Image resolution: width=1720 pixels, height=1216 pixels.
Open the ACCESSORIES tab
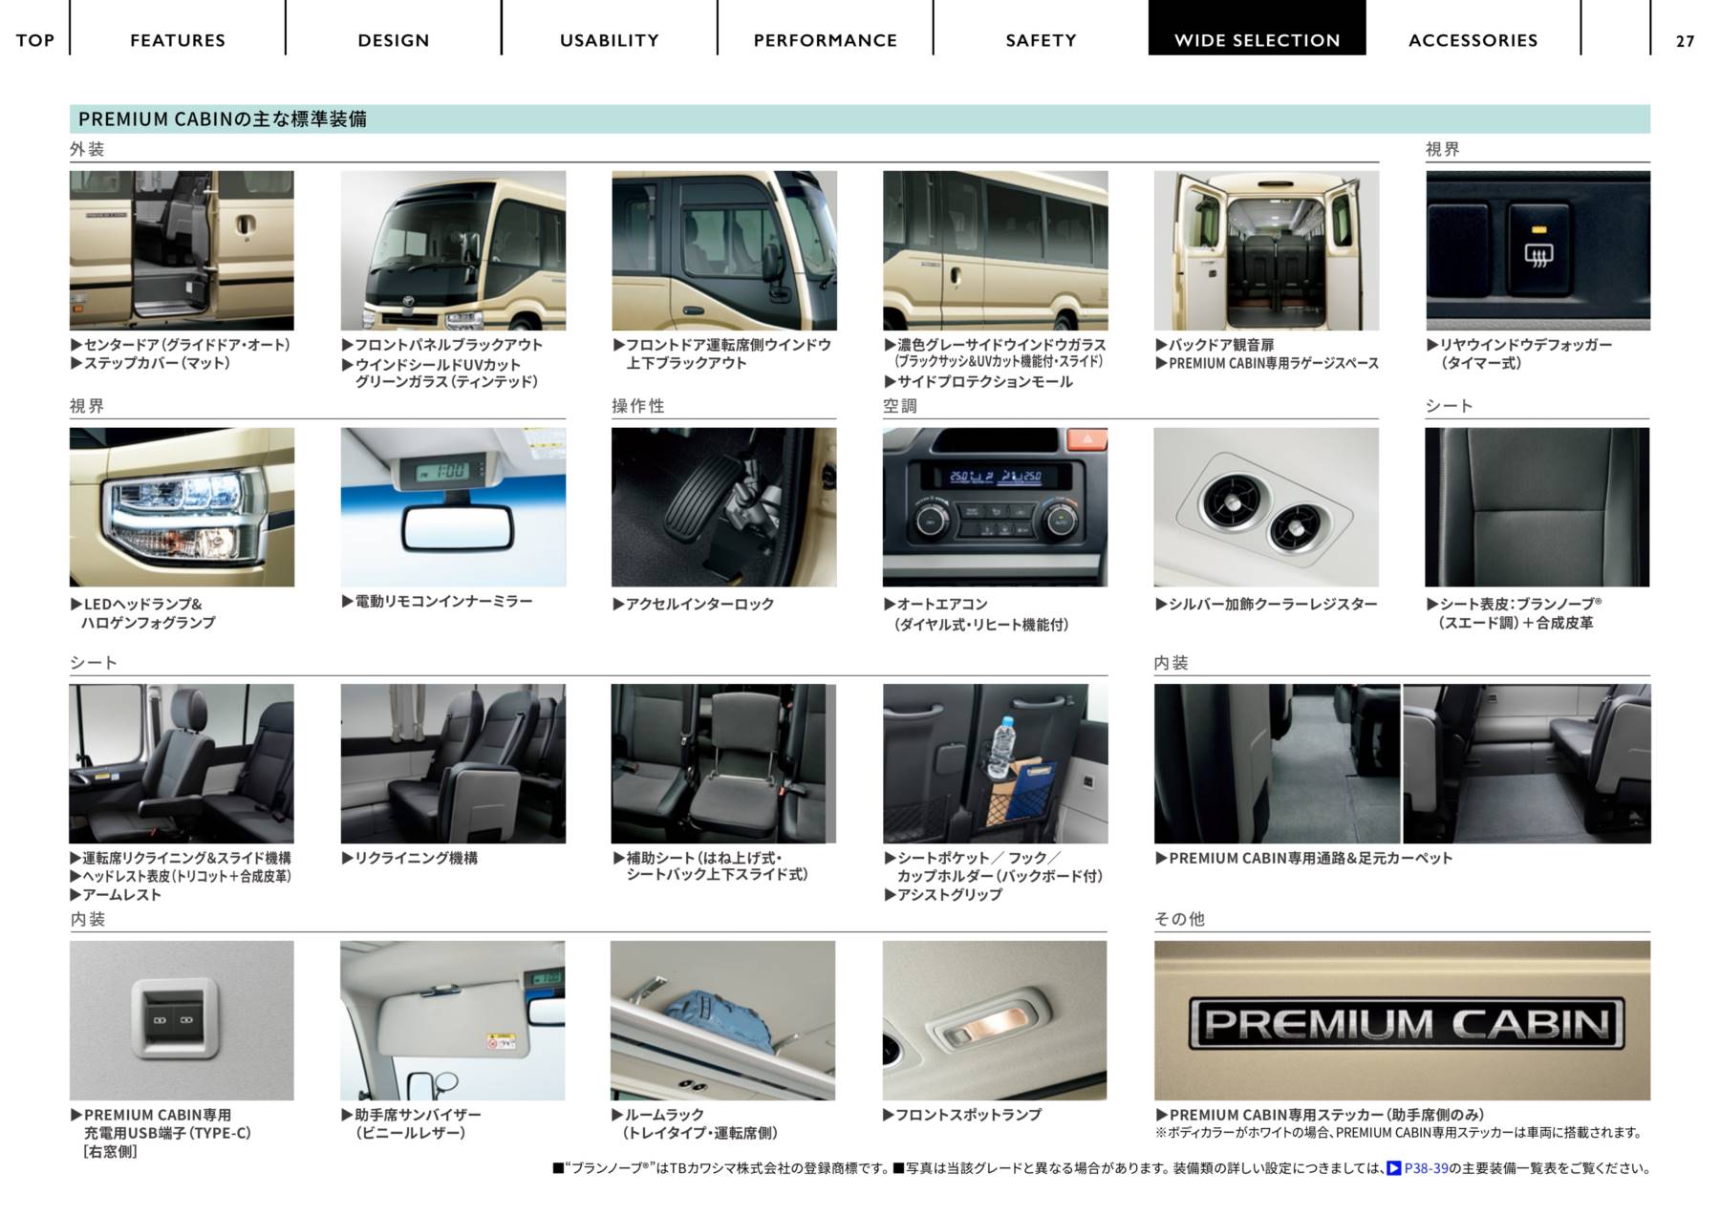click(1473, 40)
